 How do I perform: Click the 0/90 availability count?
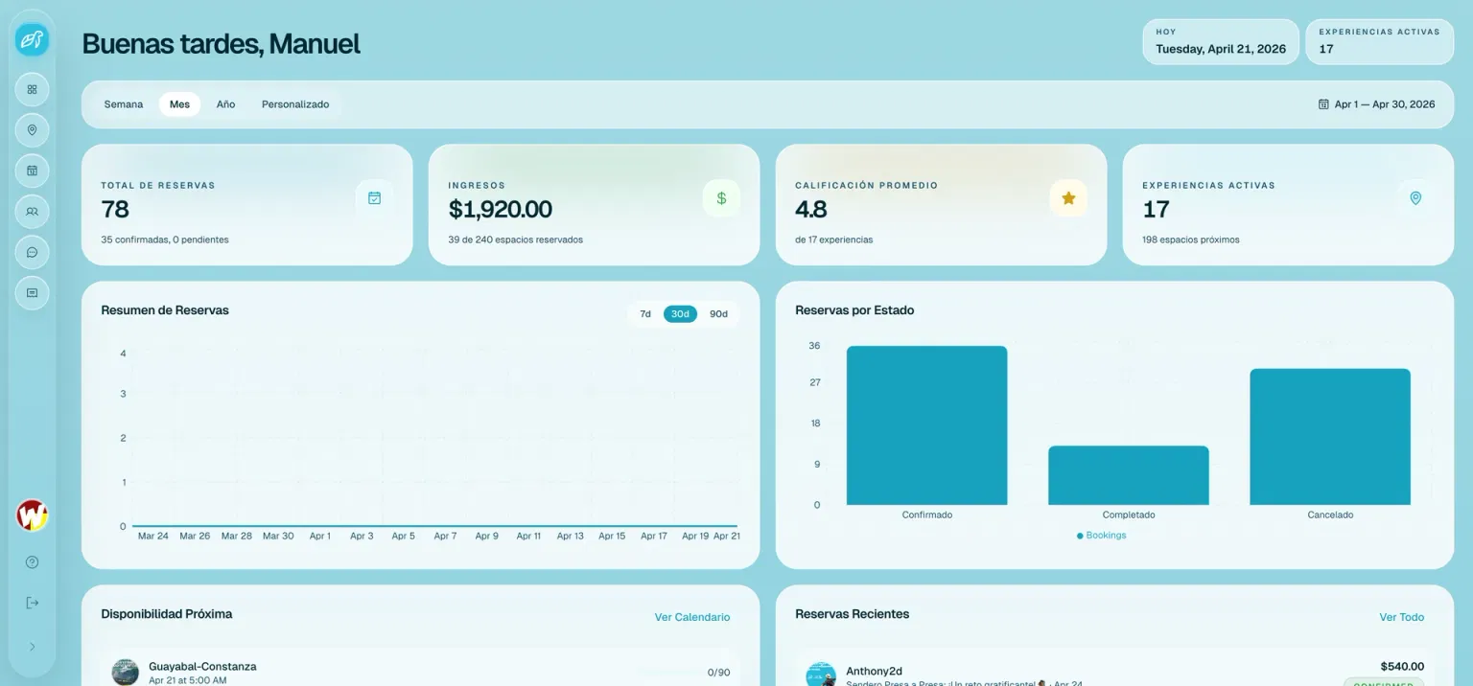tap(718, 673)
